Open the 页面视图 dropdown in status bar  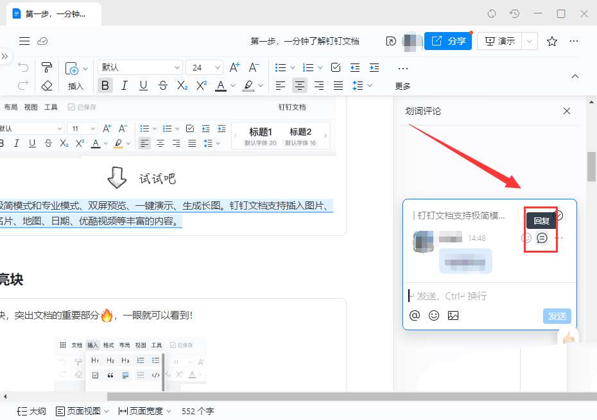point(83,411)
